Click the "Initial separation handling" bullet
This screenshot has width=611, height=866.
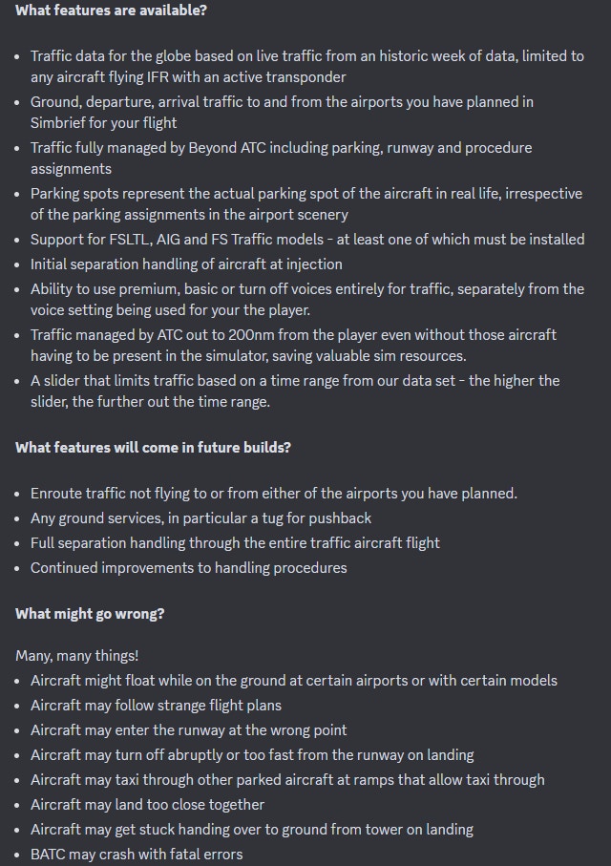pyautogui.click(x=186, y=264)
